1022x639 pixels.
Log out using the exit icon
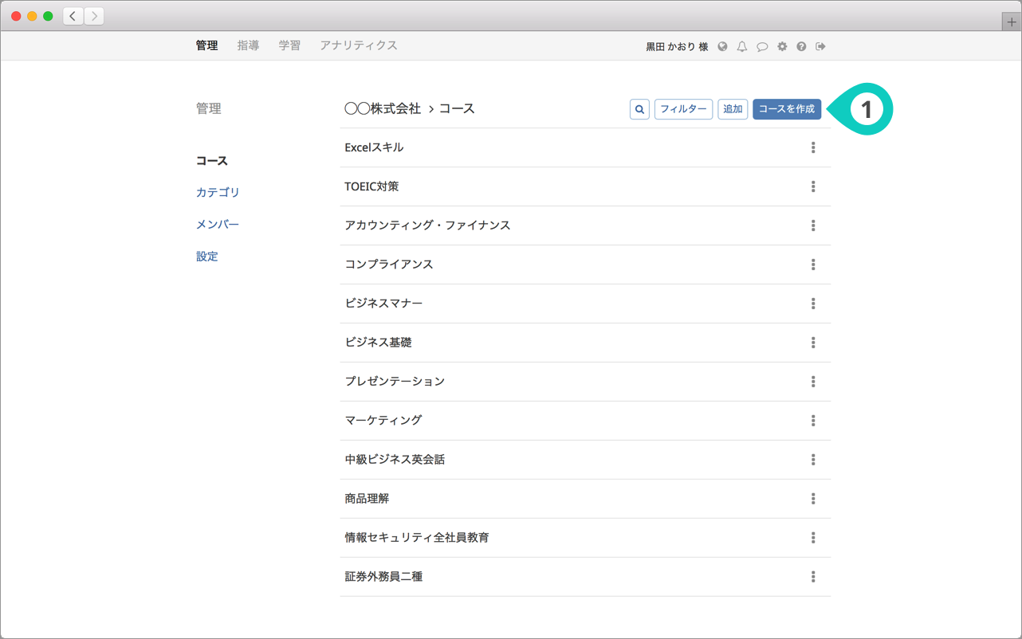(820, 46)
